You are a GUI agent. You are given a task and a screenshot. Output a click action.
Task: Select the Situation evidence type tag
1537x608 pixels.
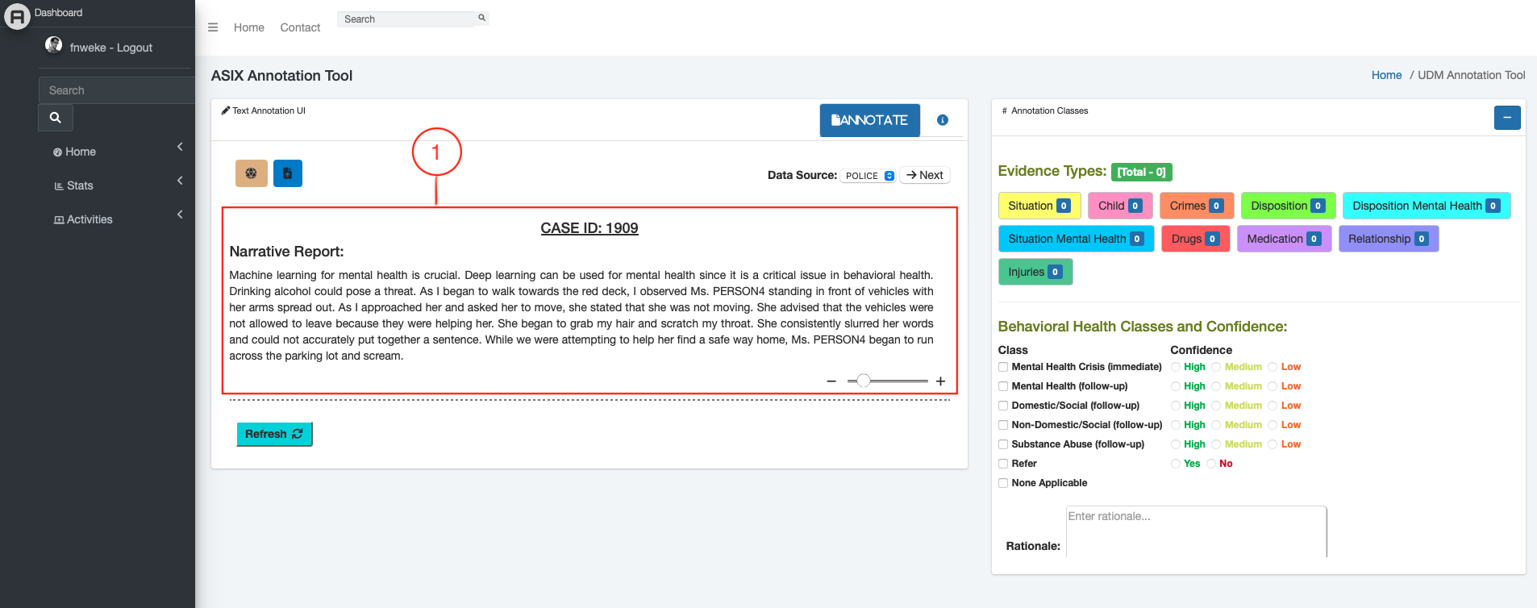(x=1039, y=206)
